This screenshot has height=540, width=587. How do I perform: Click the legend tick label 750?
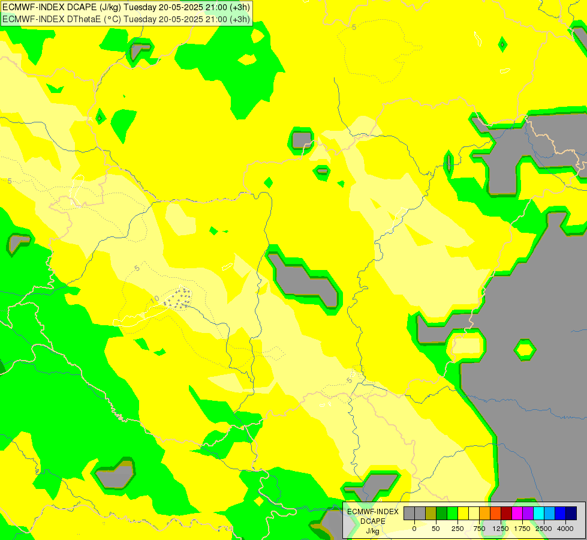(x=479, y=529)
